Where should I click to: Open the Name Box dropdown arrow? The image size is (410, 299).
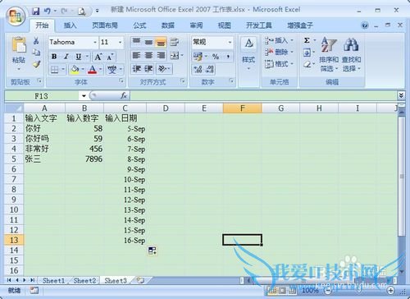[x=84, y=96]
